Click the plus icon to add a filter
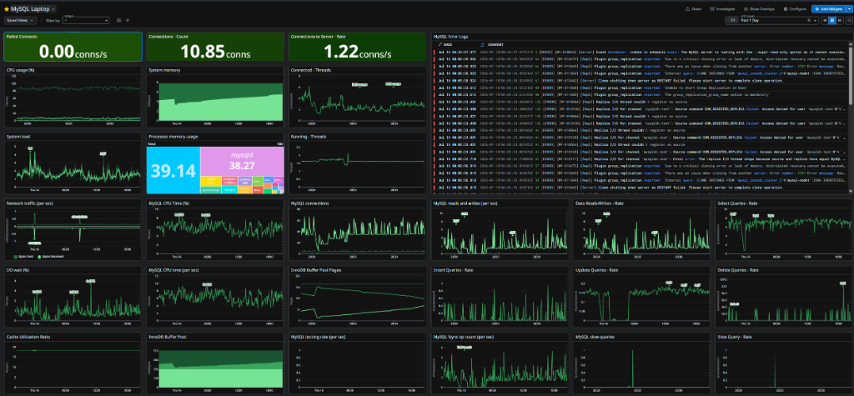This screenshot has width=854, height=396. [128, 20]
